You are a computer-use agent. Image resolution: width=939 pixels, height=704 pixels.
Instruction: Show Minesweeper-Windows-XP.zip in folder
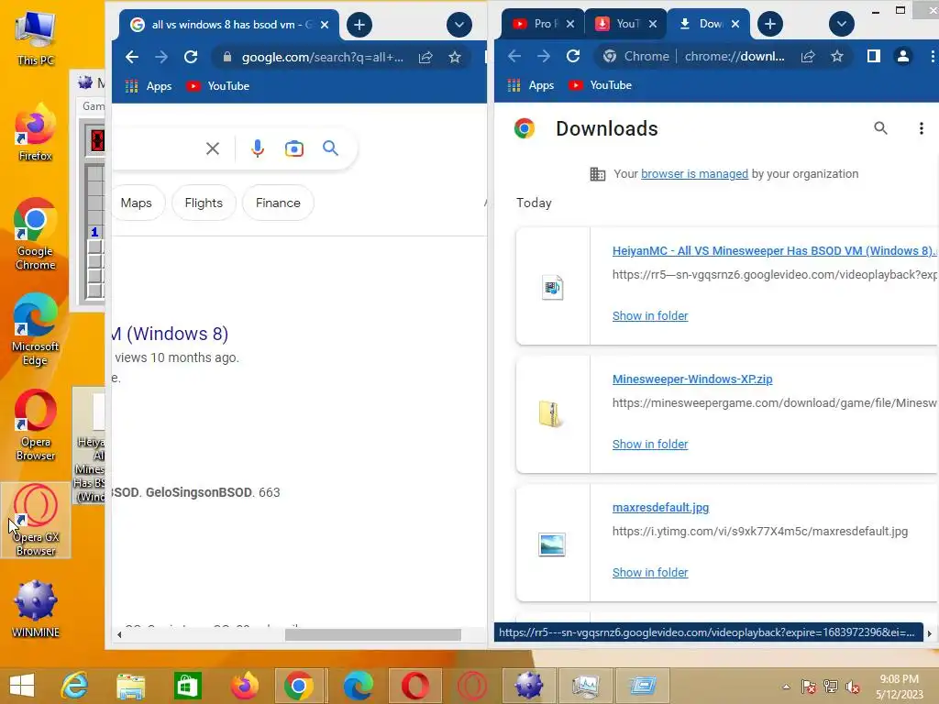[650, 445]
